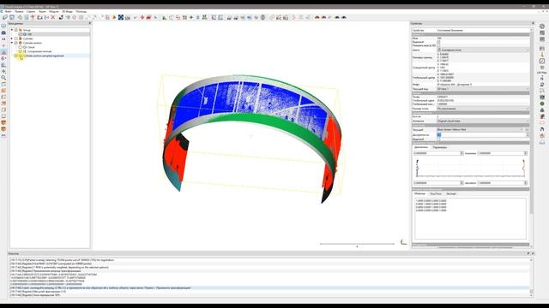Click the Save toolbar icon

[12, 17]
